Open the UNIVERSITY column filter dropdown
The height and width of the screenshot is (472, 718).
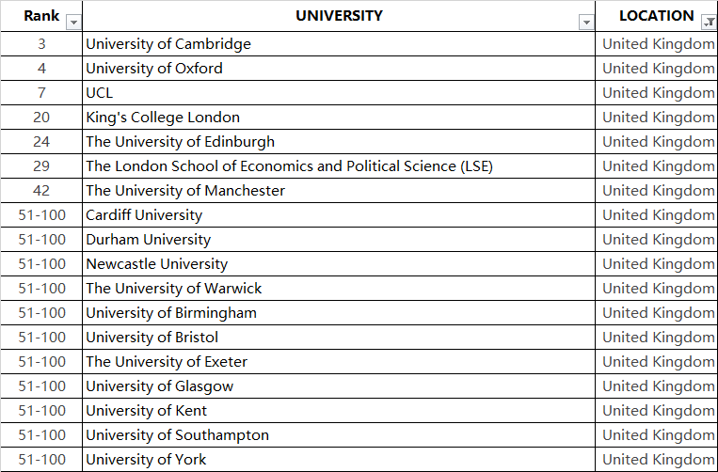click(586, 23)
